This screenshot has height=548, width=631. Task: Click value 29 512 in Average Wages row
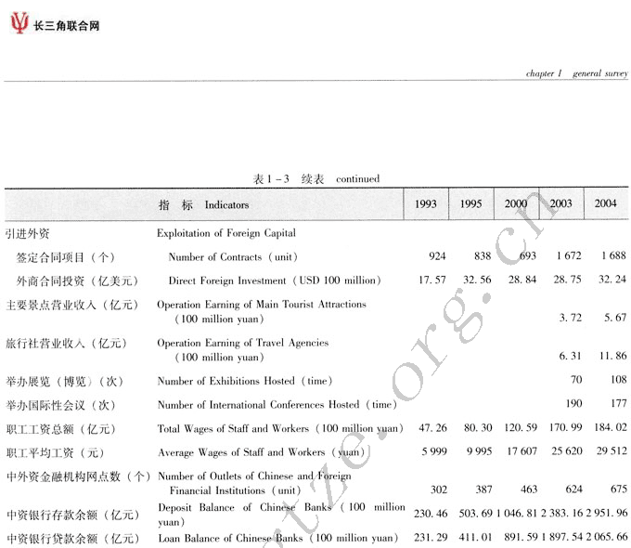(x=612, y=450)
